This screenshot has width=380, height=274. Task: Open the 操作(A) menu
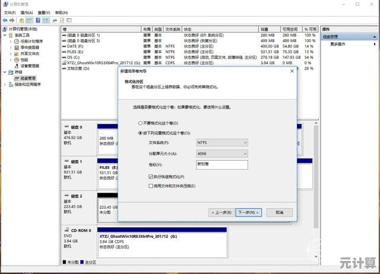point(26,12)
